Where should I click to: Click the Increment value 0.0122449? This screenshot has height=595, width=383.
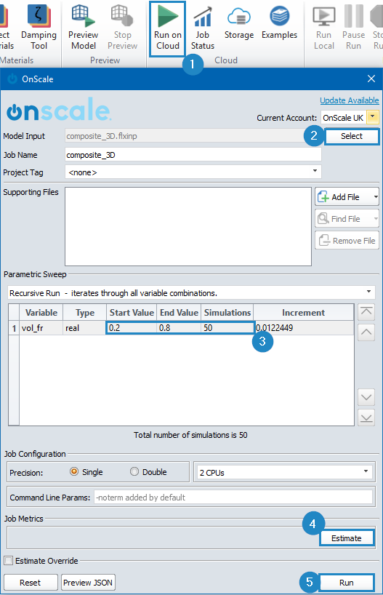coord(304,328)
